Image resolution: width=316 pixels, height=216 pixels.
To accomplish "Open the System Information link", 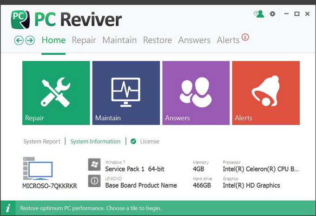I will 95,142.
